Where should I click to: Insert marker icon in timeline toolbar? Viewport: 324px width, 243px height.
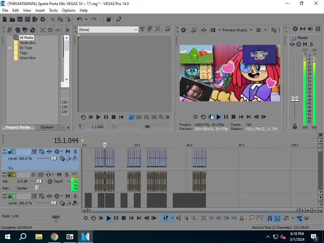click(252, 218)
